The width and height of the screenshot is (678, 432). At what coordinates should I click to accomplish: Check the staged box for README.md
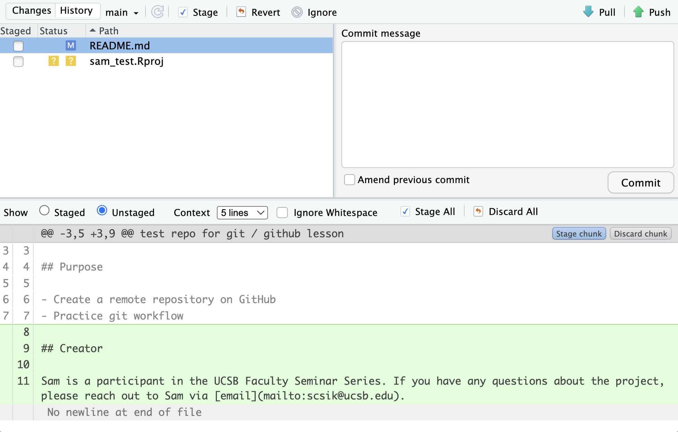[18, 46]
